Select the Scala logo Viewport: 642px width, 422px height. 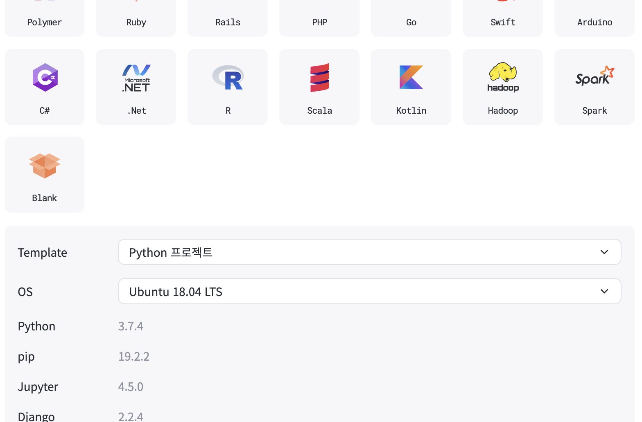pos(320,77)
